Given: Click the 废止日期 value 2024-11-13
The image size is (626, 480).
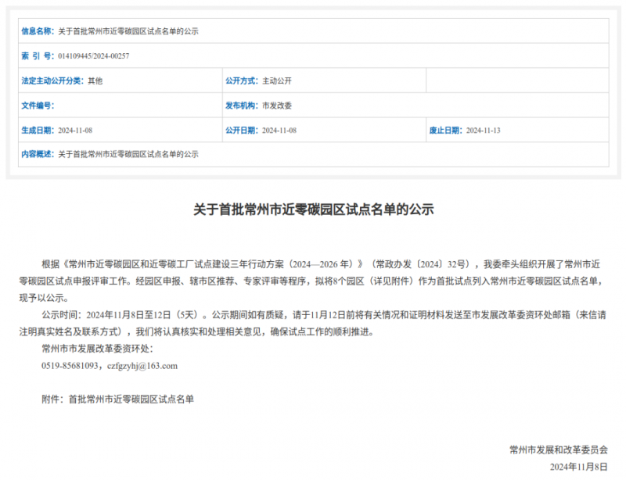Looking at the screenshot, I should tap(483, 131).
